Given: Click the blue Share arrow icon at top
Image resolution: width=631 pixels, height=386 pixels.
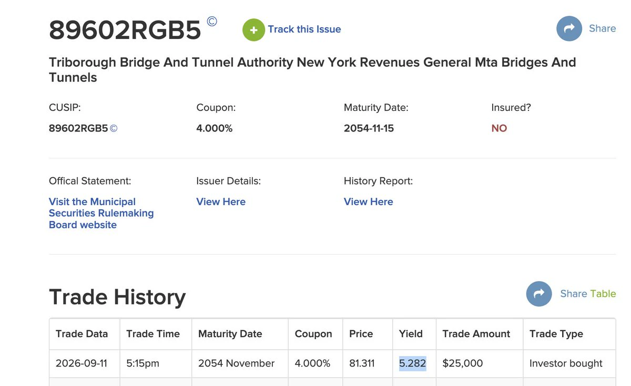Looking at the screenshot, I should 569,28.
